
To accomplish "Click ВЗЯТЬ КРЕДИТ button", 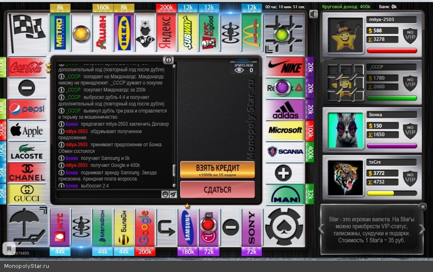I will (x=217, y=170).
